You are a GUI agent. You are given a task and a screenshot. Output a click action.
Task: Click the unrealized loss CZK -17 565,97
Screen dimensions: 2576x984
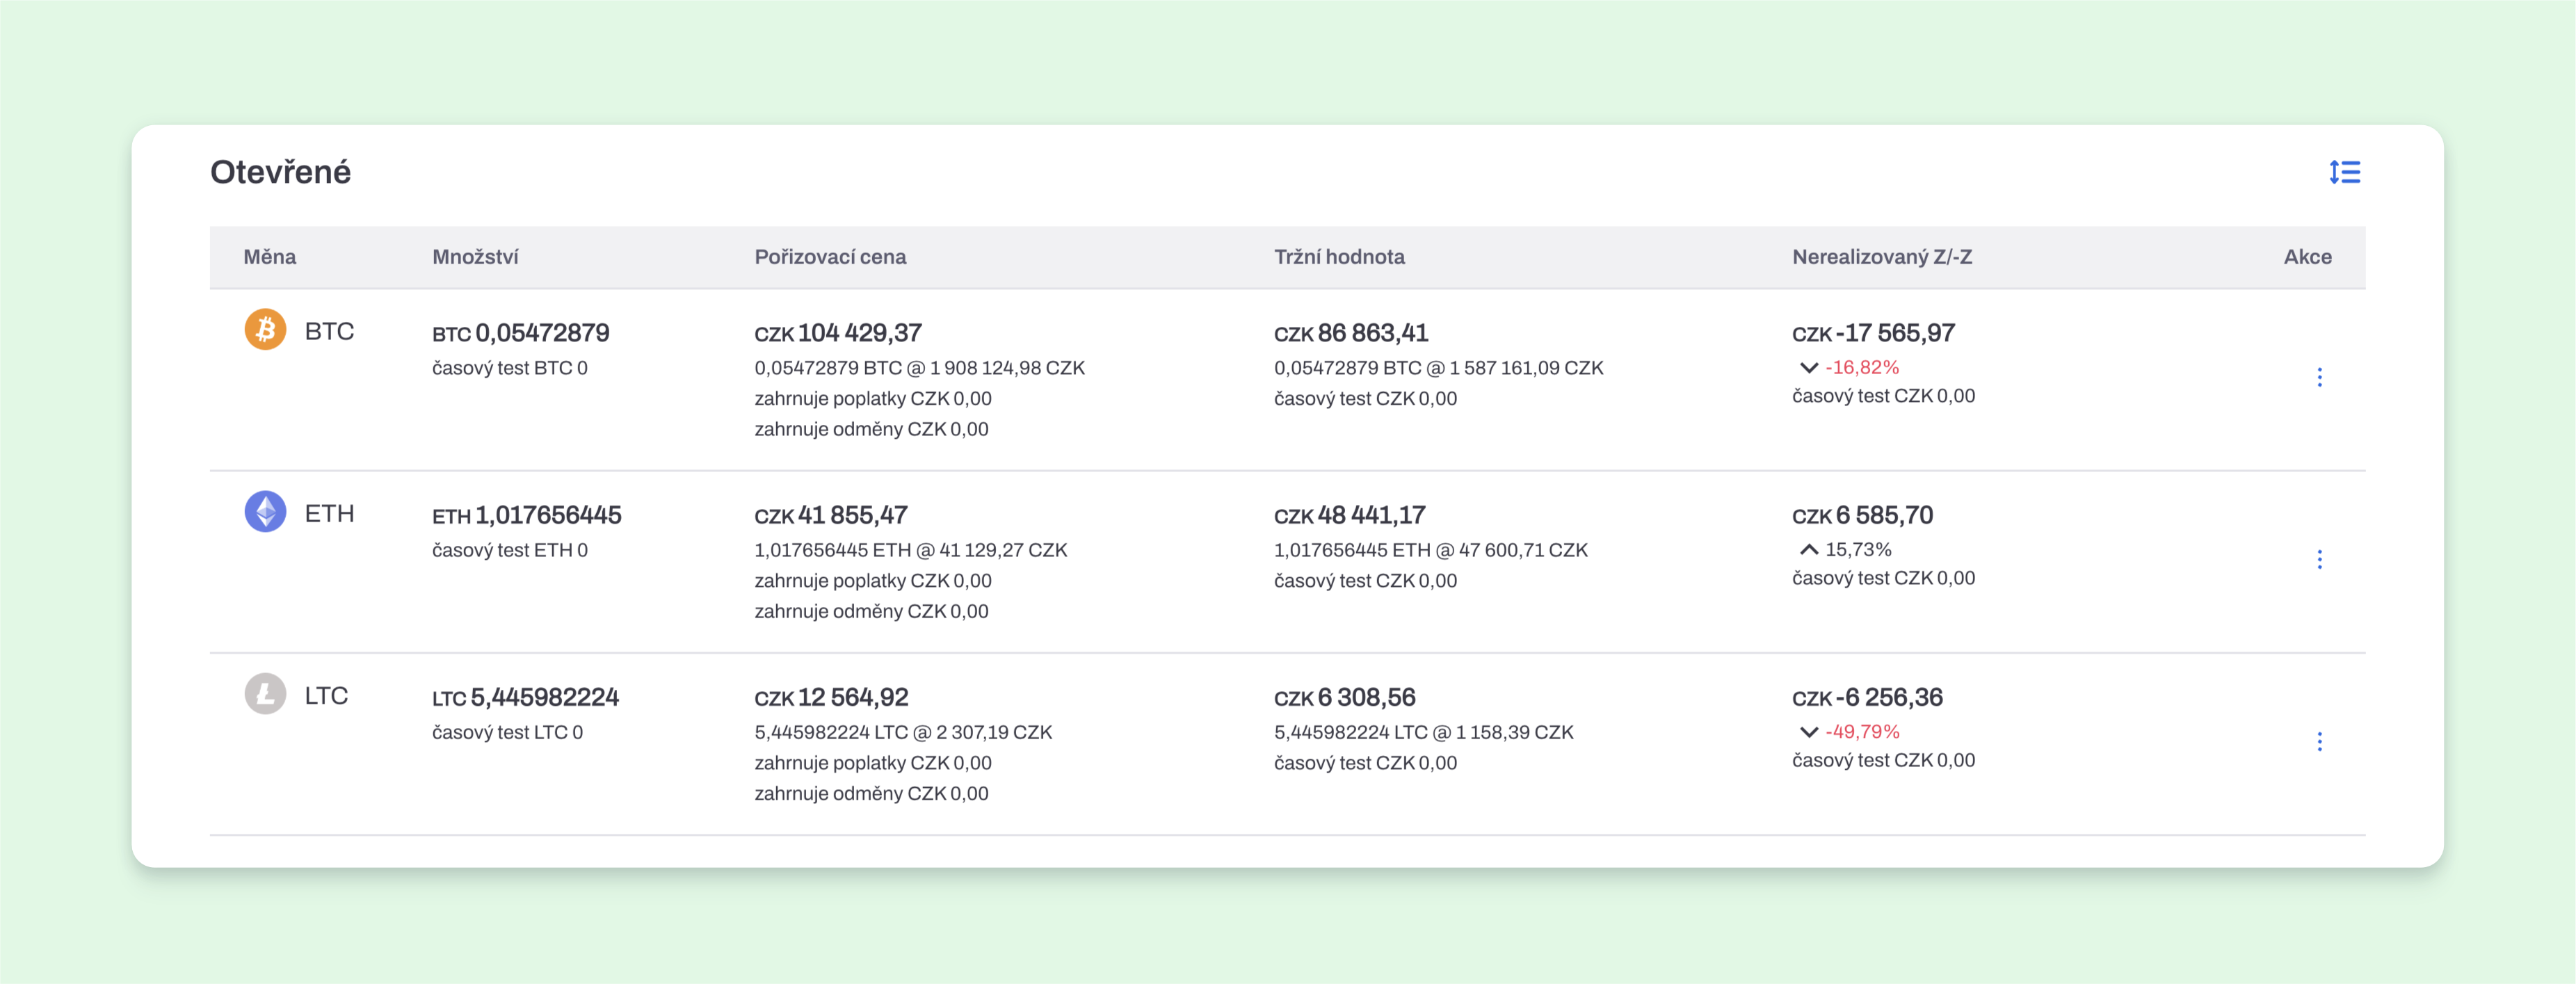click(1873, 333)
